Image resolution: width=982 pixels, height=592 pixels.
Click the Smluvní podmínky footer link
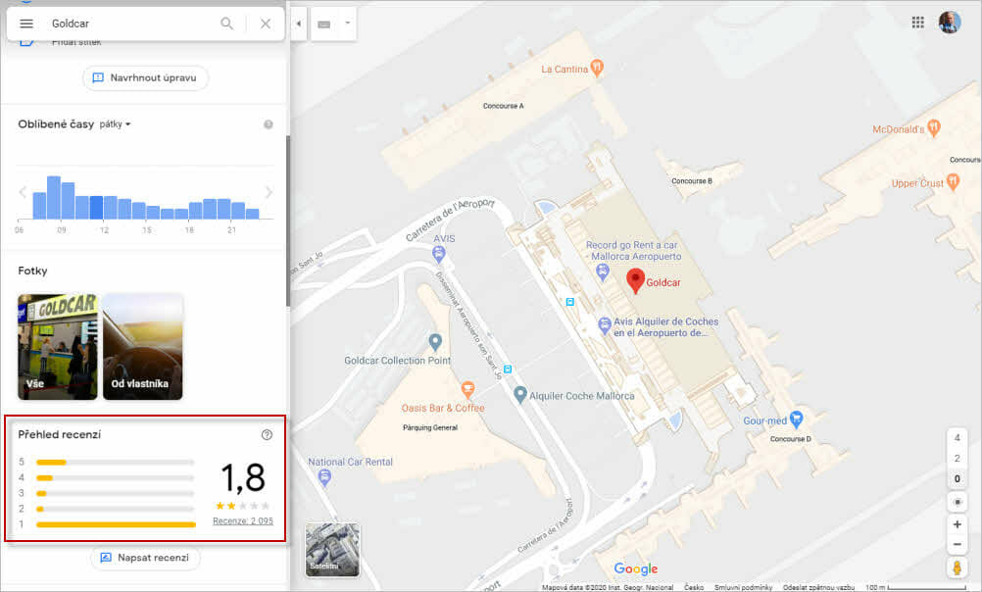coord(743,588)
